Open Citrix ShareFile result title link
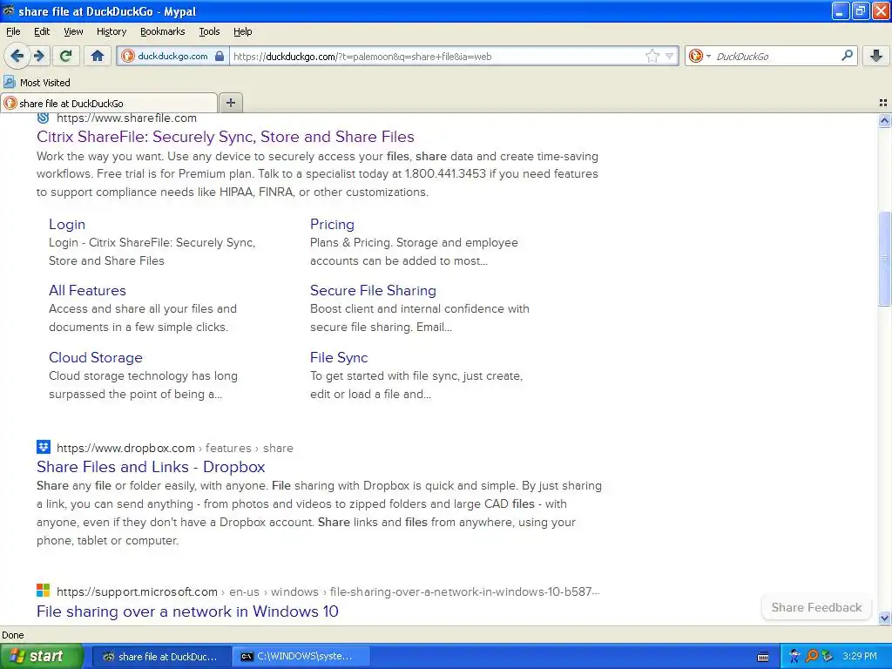Image resolution: width=892 pixels, height=669 pixels. 226,137
